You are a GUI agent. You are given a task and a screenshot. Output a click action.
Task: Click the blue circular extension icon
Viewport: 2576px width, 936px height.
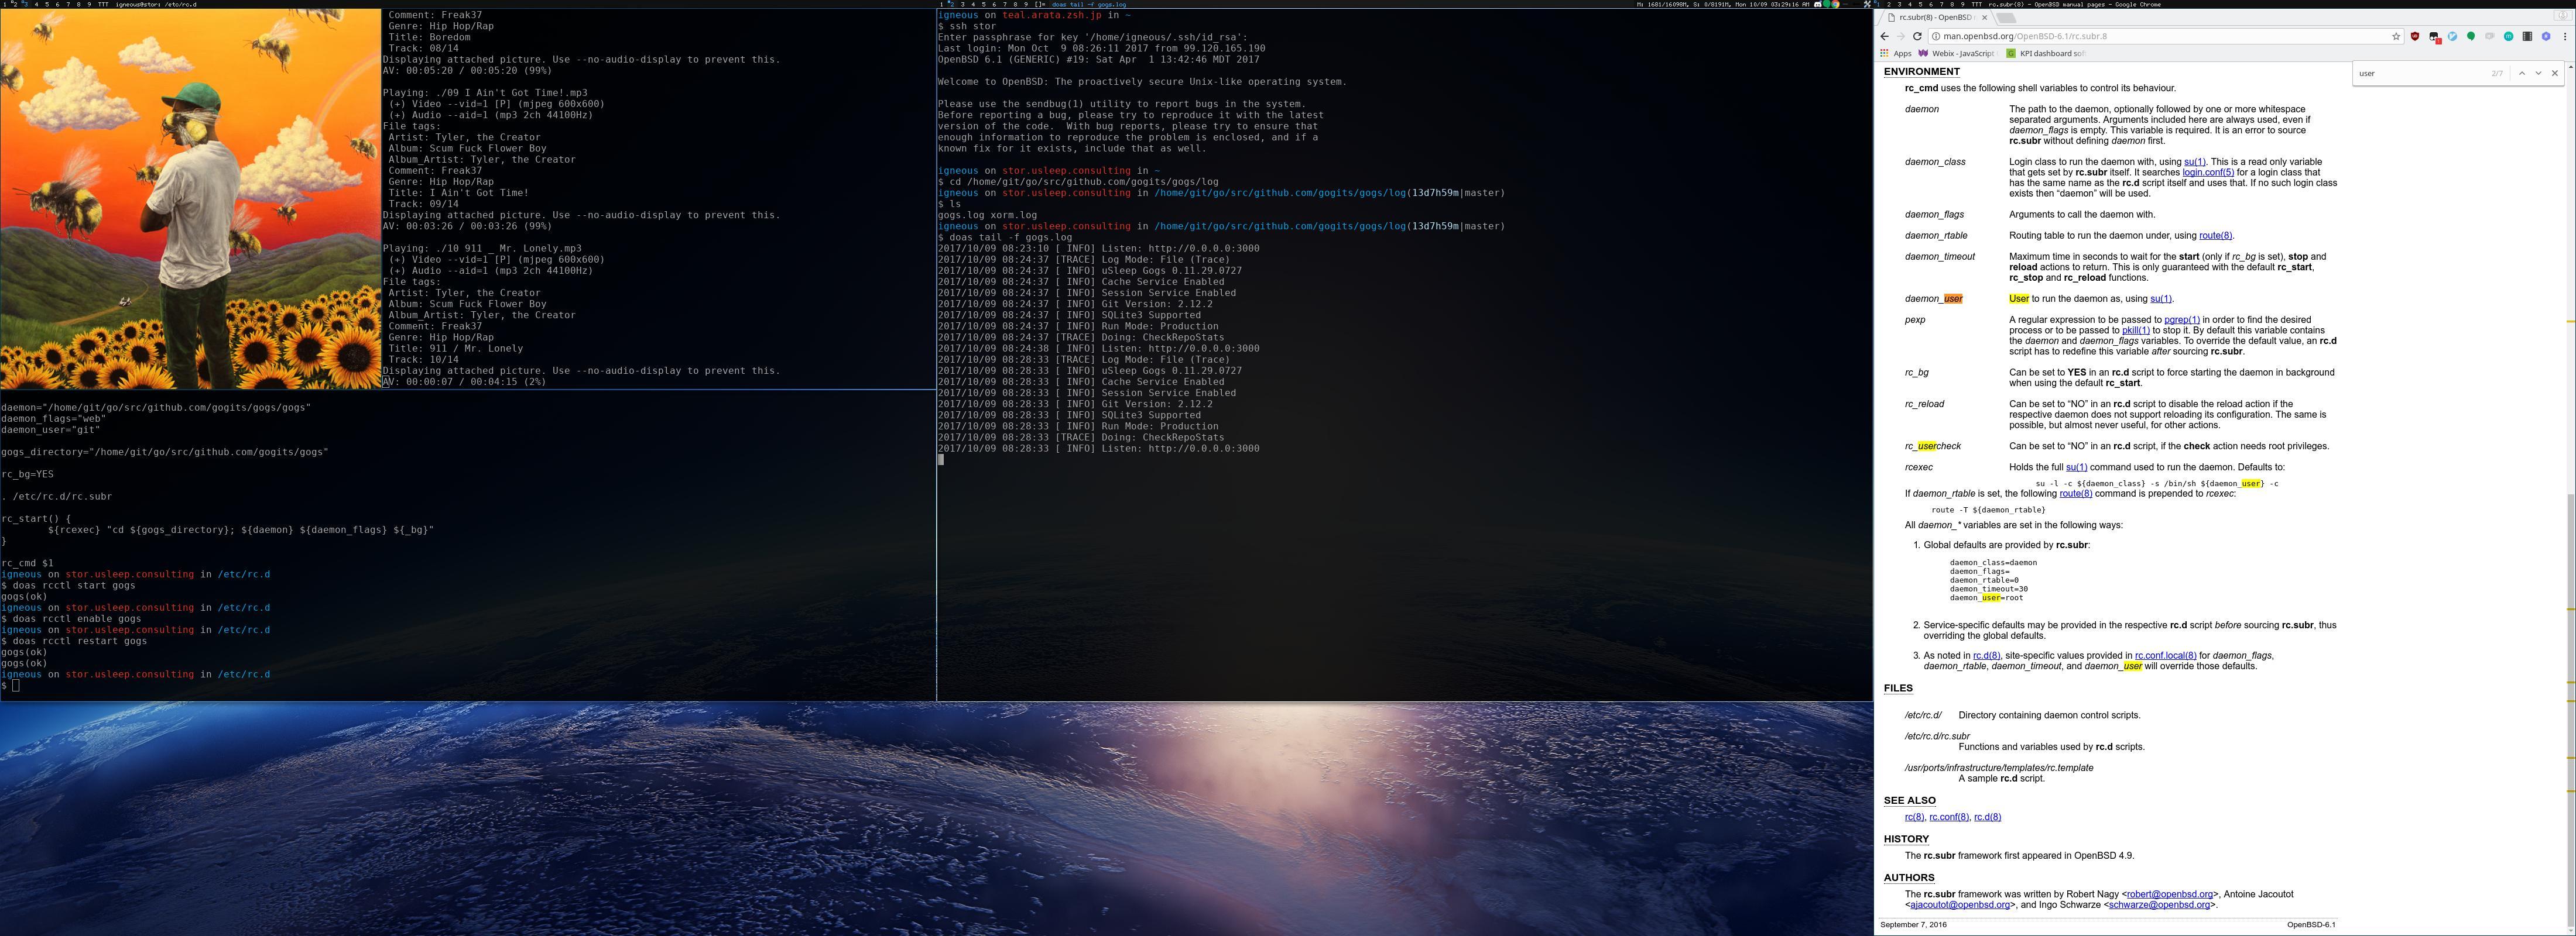(2452, 37)
